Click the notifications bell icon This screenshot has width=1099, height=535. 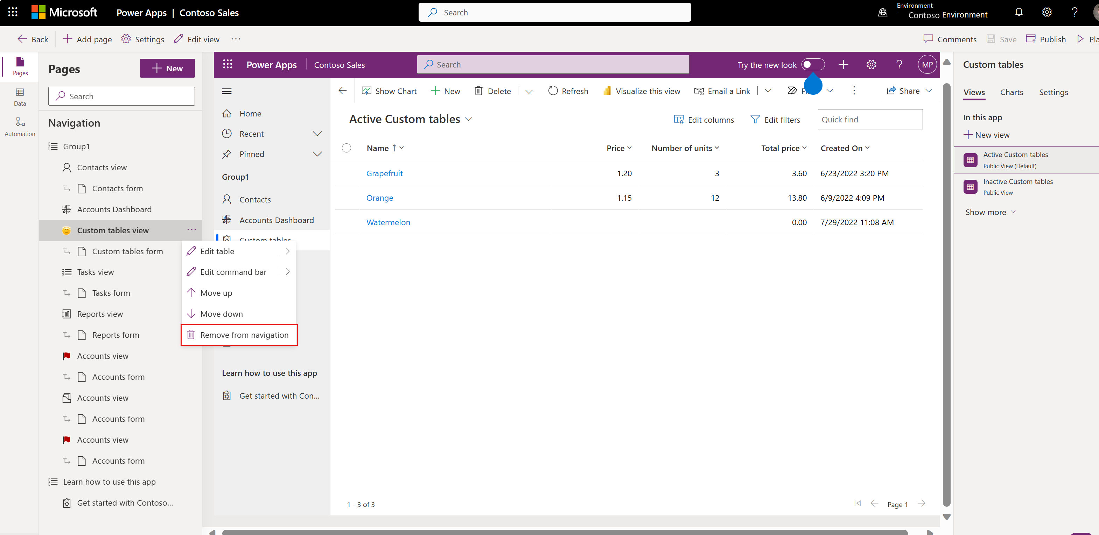click(1018, 12)
